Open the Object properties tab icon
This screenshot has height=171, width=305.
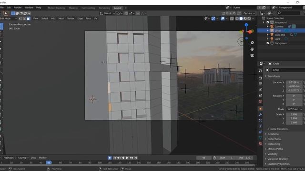260,109
